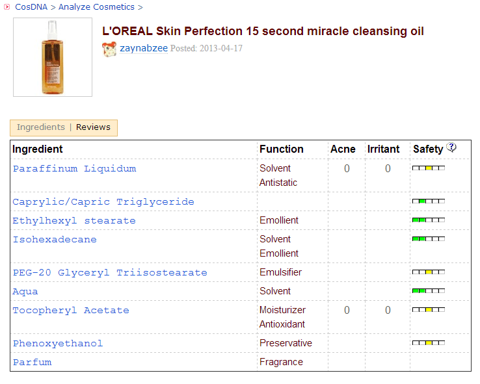Click the Isohexadecane ingredient link
The width and height of the screenshot is (480, 384).
[55, 240]
